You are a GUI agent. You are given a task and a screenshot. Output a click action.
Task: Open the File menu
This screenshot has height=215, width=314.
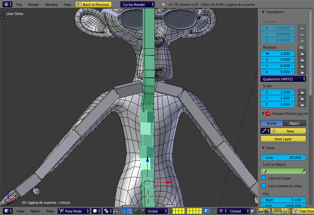pos(19,4)
